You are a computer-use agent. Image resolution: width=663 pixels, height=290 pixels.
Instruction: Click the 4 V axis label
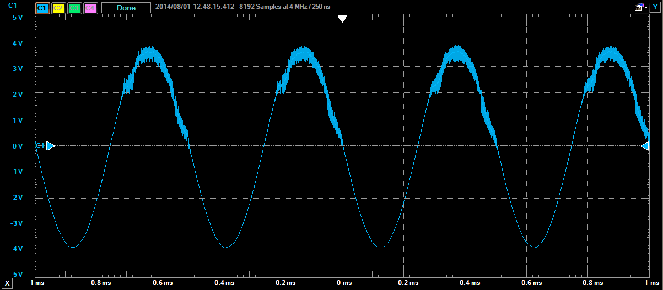point(17,43)
